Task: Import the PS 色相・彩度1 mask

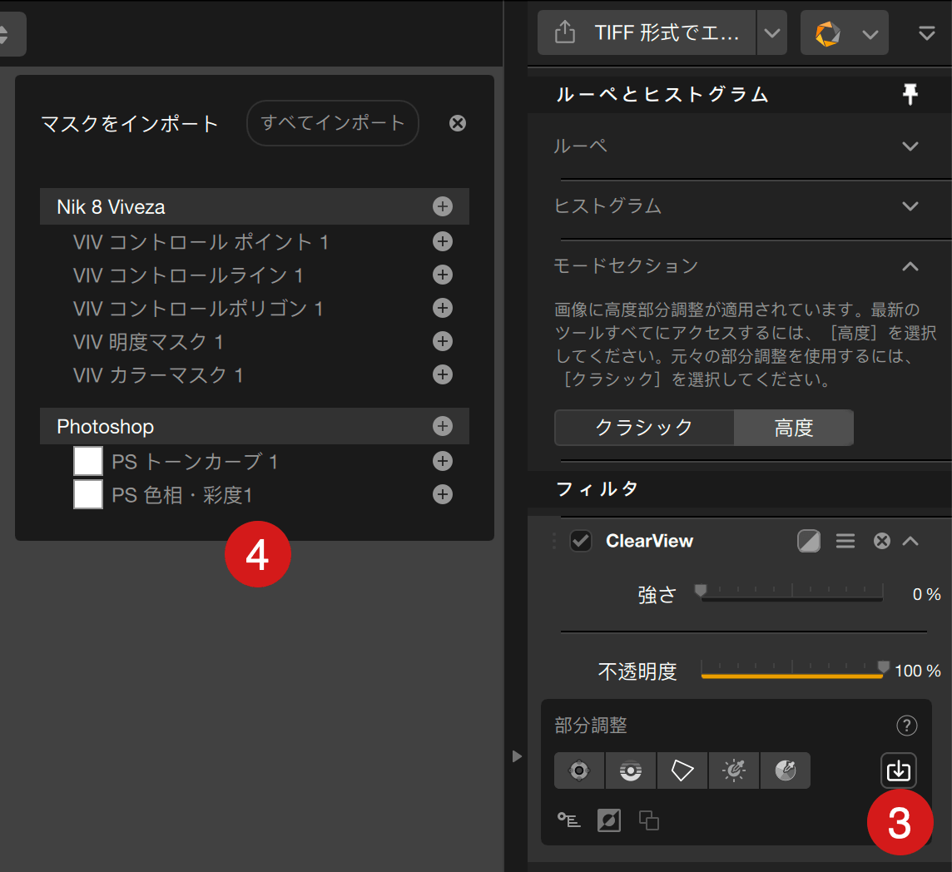Action: pyautogui.click(x=443, y=494)
